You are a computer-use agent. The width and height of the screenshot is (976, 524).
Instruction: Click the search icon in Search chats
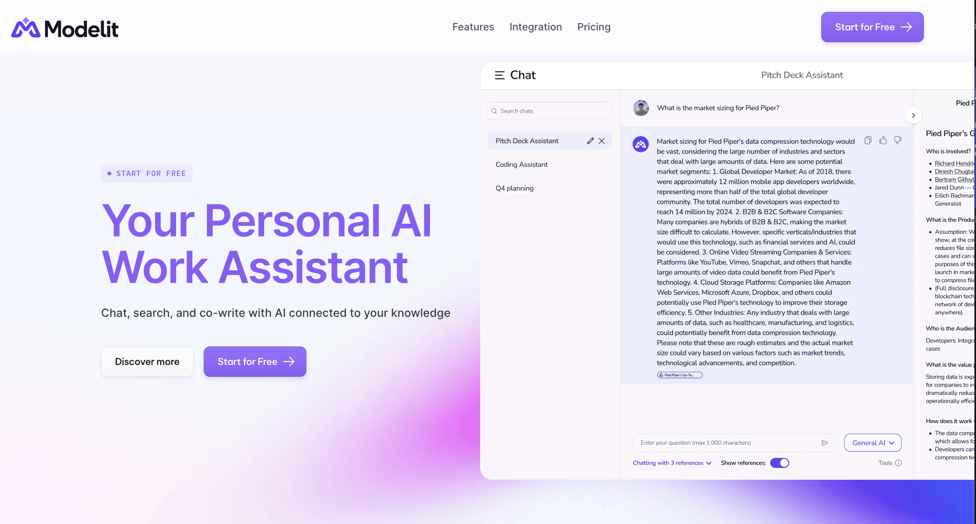tap(495, 111)
